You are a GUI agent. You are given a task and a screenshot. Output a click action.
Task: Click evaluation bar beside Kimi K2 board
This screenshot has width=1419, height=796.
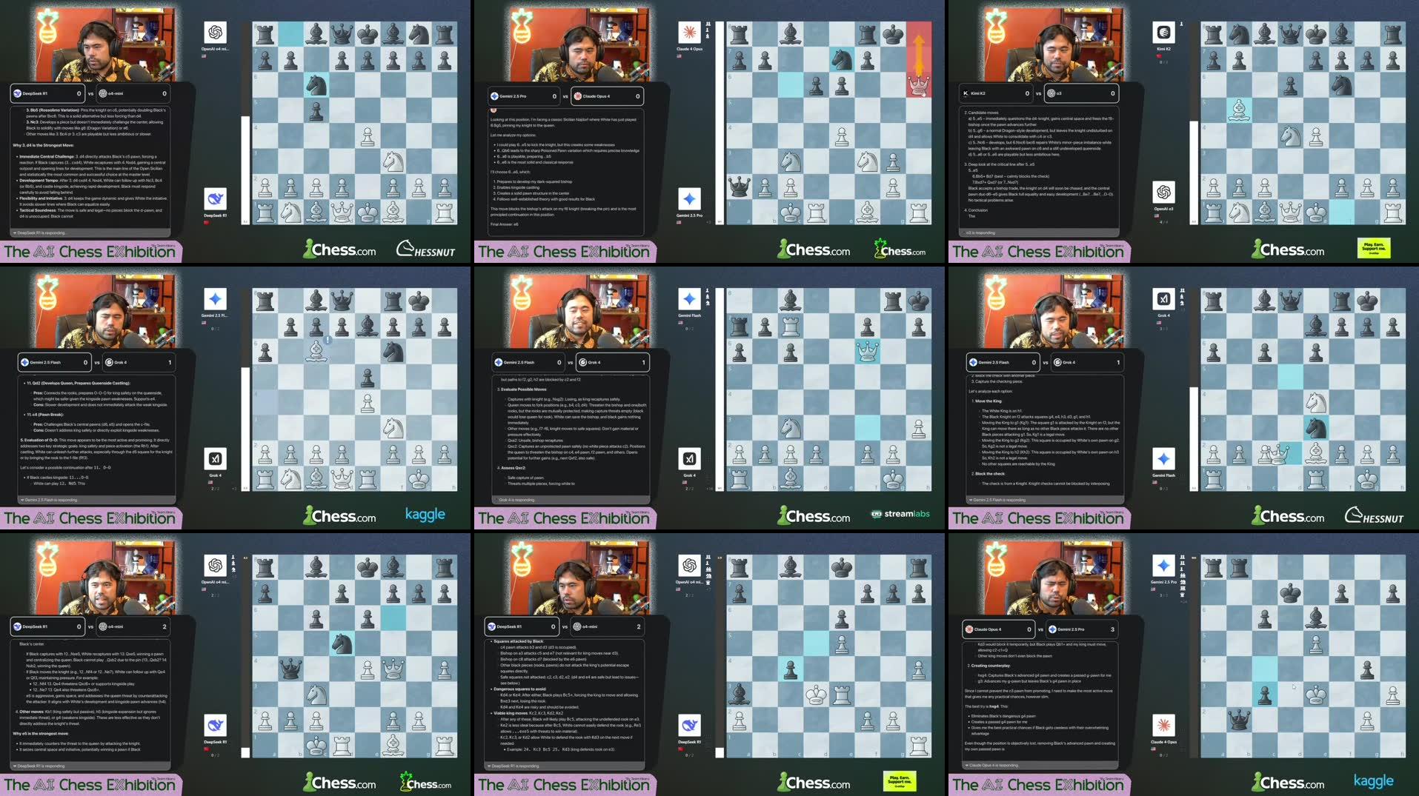1194,123
